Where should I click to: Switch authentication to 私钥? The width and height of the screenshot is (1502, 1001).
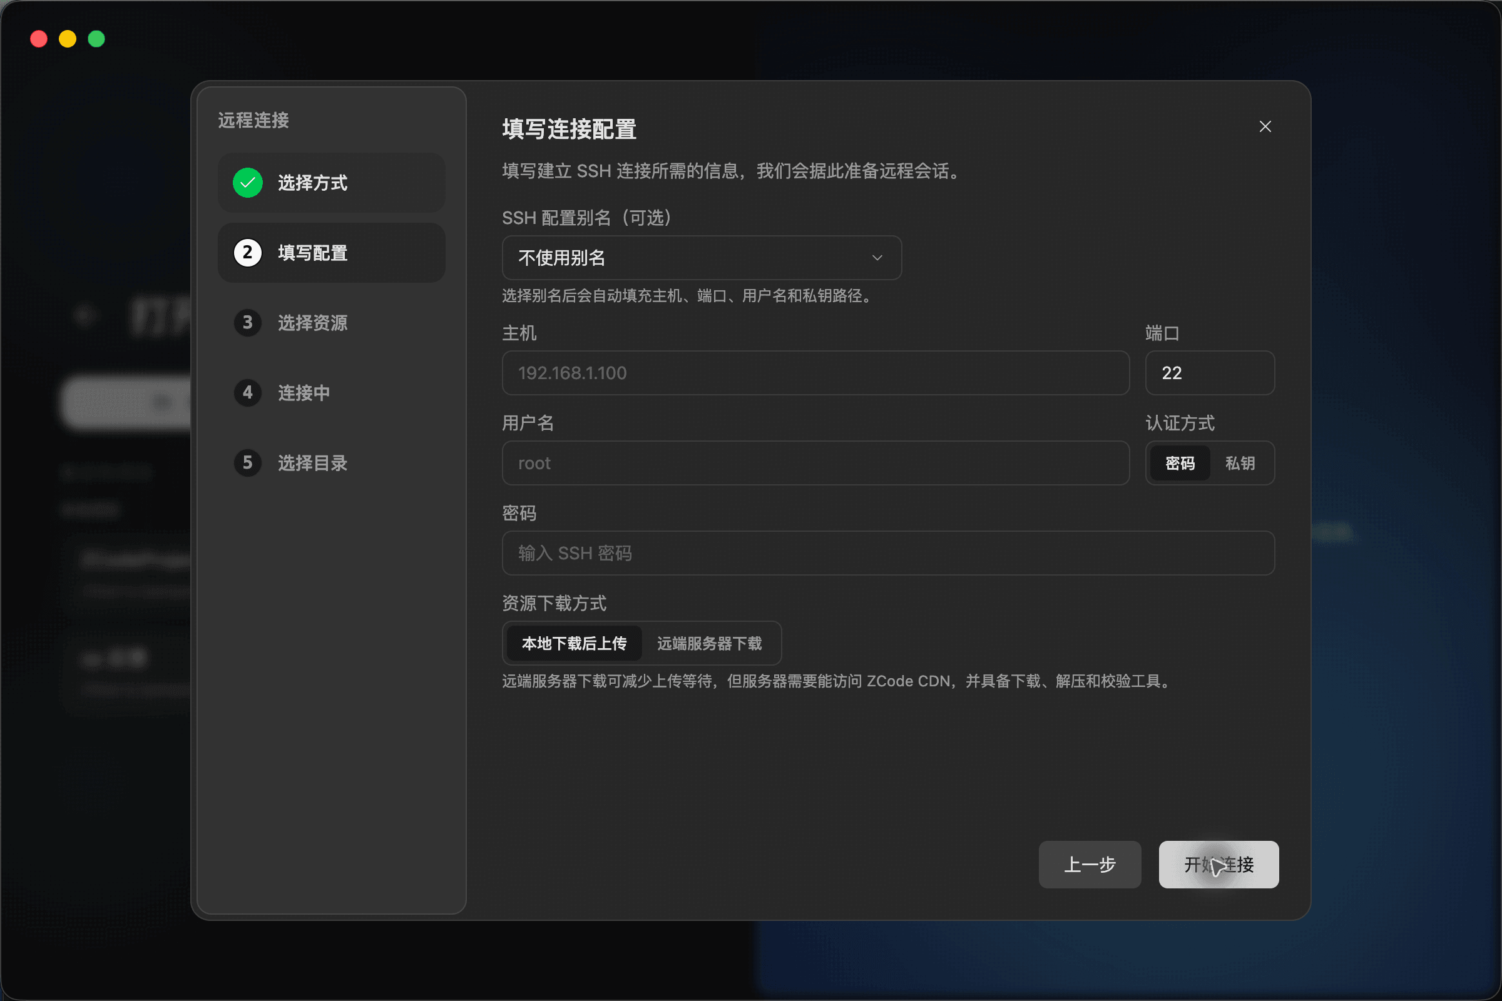[x=1240, y=463]
